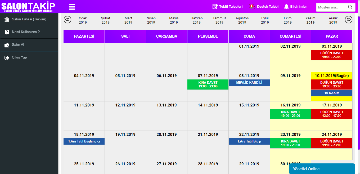Image resolution: width=360 pixels, height=174 pixels.
Task: Open DÜĞÜN DAVET event on 03.11.2019
Action: pyautogui.click(x=332, y=55)
